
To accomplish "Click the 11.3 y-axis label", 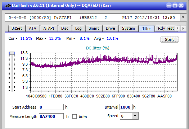I will coord(24,58).
